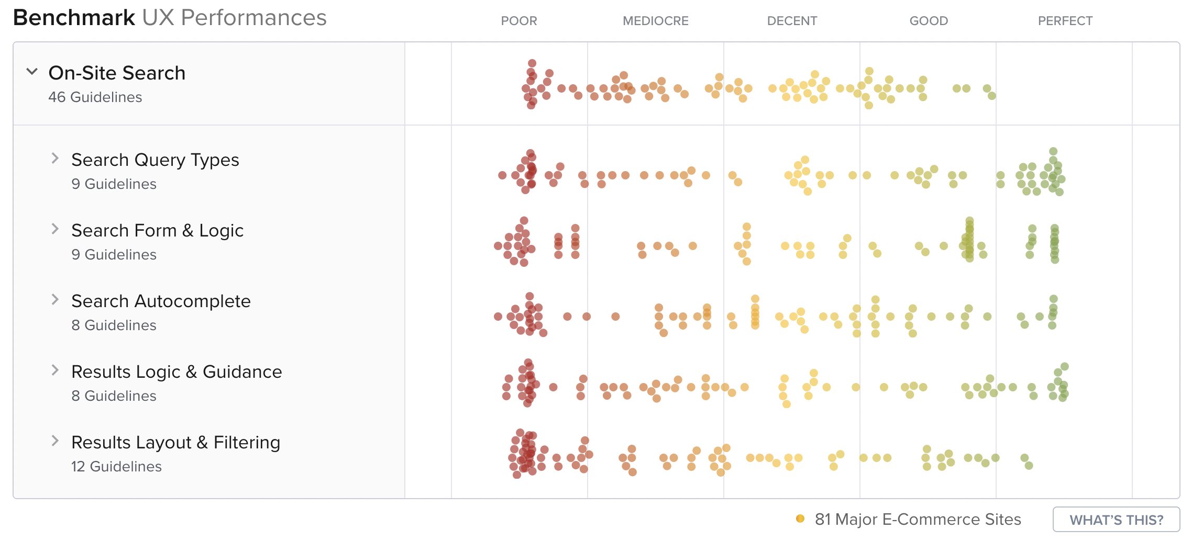Click the PERFECT column header
This screenshot has height=541, width=1192.
[1065, 21]
